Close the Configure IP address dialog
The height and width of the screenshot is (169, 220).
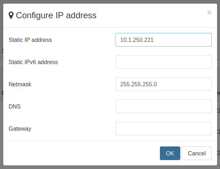[209, 13]
